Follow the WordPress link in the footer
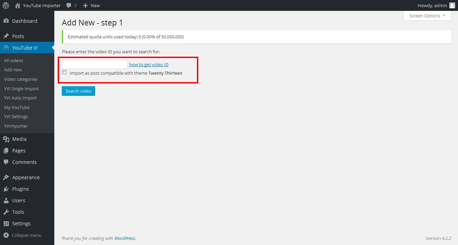 pyautogui.click(x=125, y=238)
